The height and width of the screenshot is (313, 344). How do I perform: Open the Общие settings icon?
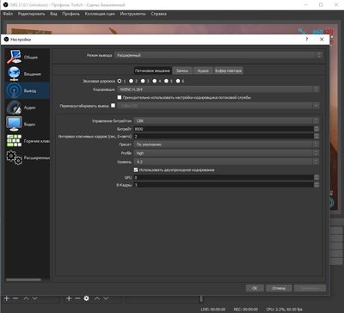click(14, 57)
